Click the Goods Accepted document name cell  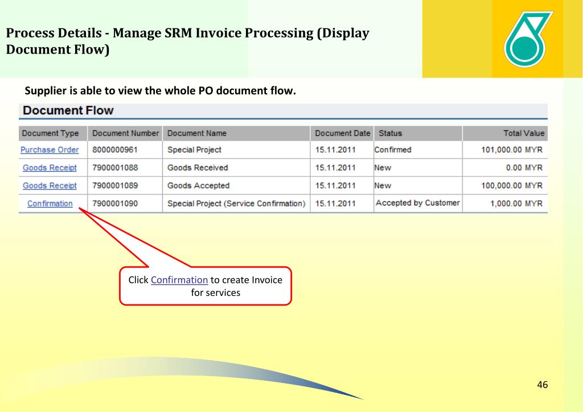pos(198,186)
